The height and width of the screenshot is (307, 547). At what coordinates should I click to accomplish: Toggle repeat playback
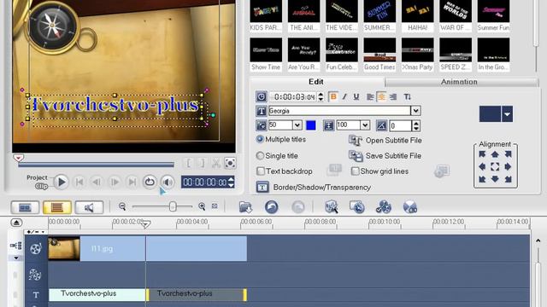(150, 182)
